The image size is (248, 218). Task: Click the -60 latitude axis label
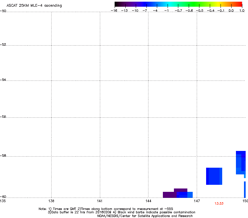coord(3,197)
